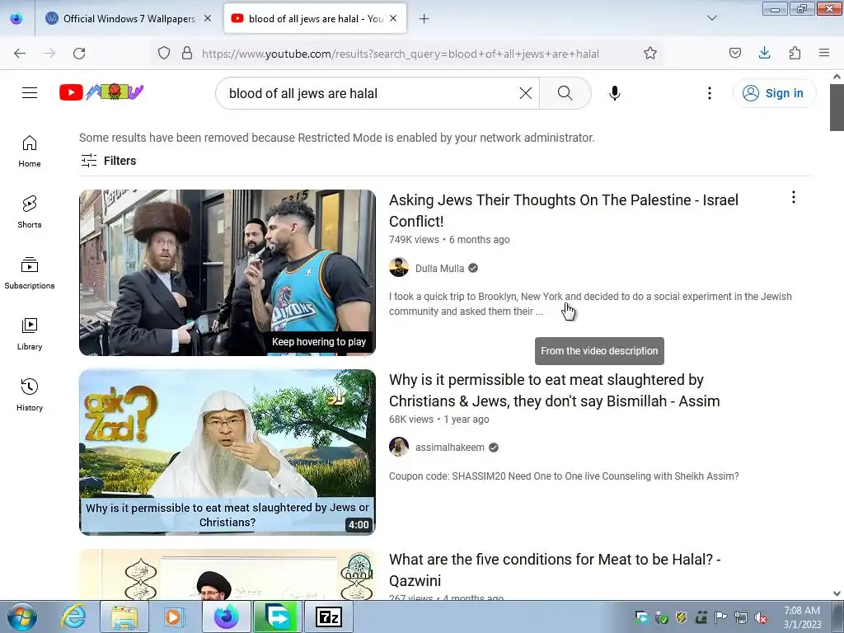The image size is (844, 633).
Task: Close the YouTube tab
Action: click(x=393, y=19)
